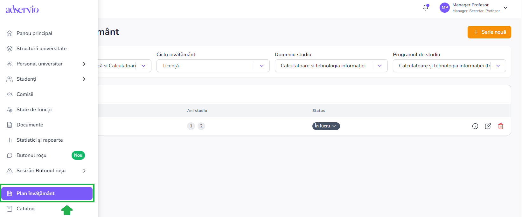Image resolution: width=522 pixels, height=217 pixels.
Task: Expand the Studenți submenu arrow
Action: [x=84, y=79]
